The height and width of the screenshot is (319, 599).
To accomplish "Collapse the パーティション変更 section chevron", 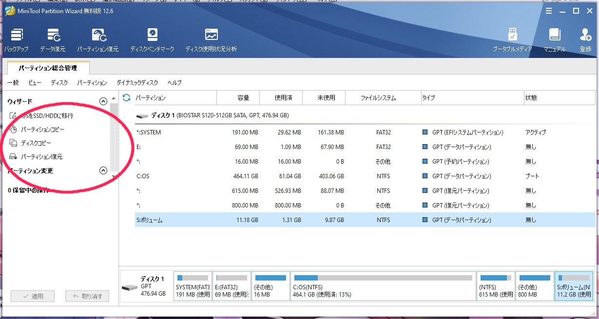I will pyautogui.click(x=103, y=170).
